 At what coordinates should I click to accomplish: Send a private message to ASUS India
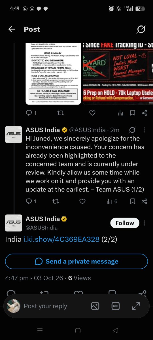click(76, 261)
